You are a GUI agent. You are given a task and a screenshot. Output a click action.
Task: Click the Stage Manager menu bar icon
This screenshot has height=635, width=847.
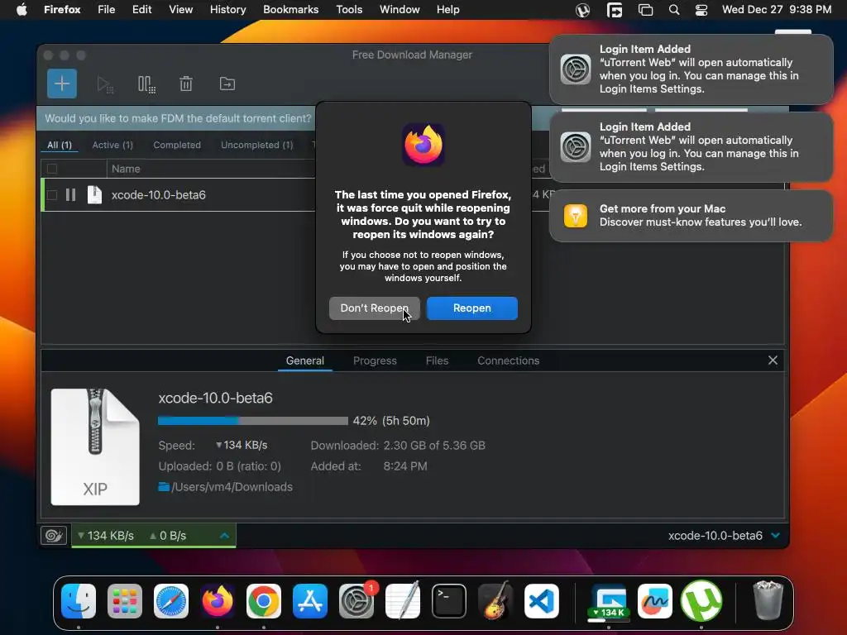(x=645, y=10)
